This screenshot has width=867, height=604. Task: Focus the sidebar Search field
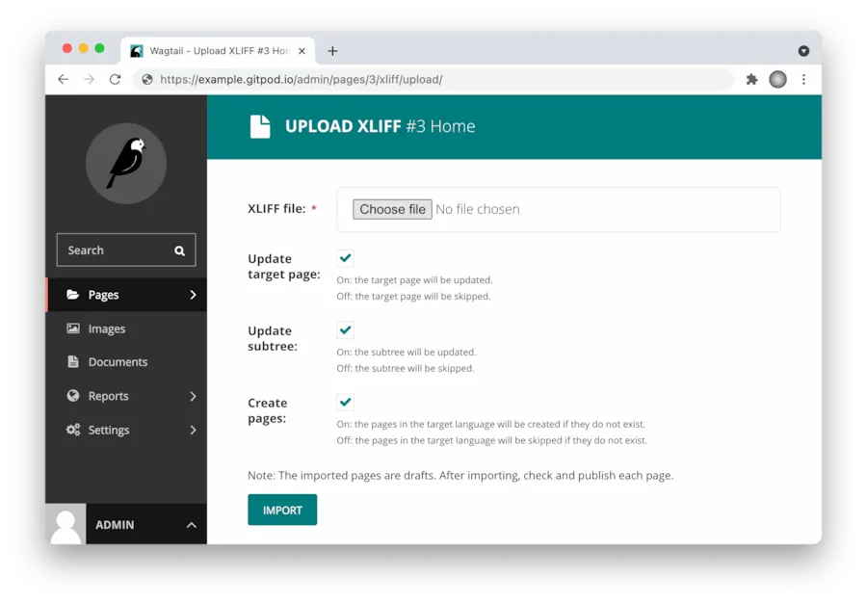click(116, 250)
